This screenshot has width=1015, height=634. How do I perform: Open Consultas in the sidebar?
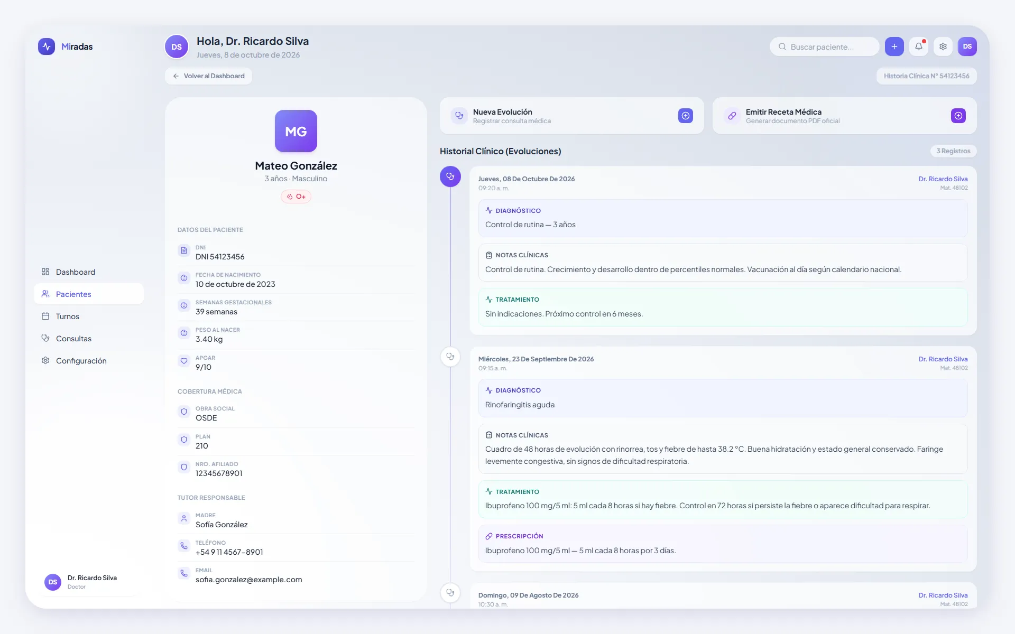(89, 338)
